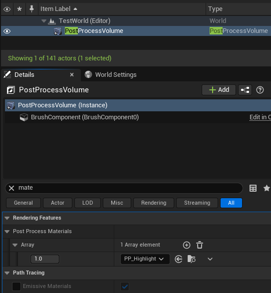Collapse the TestWorld (Editor) tree
This screenshot has height=293, width=271.
tap(44, 21)
